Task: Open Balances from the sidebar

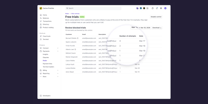Action: point(46,18)
